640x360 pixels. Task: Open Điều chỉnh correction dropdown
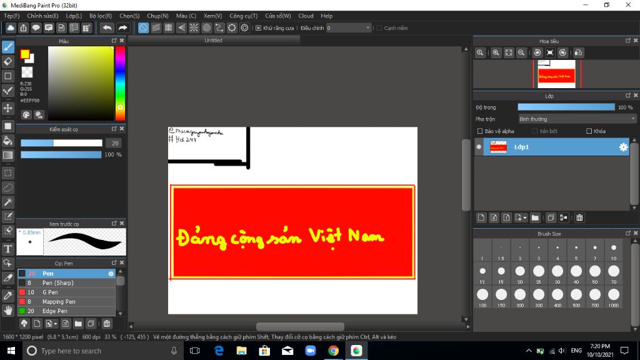click(x=349, y=27)
